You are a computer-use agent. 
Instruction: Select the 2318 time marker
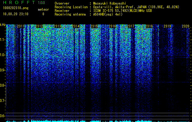point(149,26)
